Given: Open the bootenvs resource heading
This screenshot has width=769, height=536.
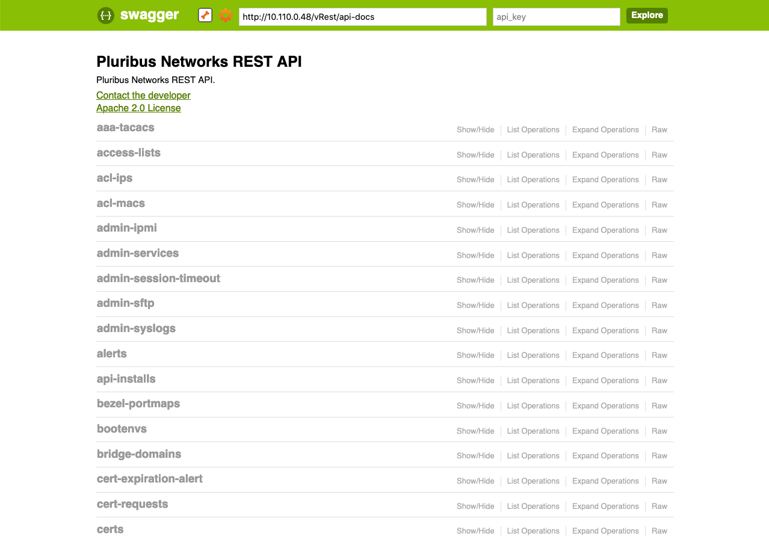Looking at the screenshot, I should tap(122, 429).
